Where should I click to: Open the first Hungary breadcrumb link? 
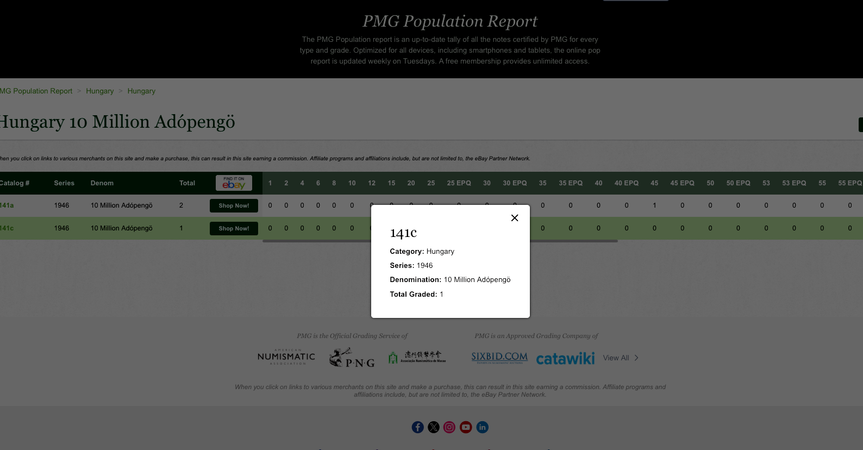pyautogui.click(x=100, y=91)
